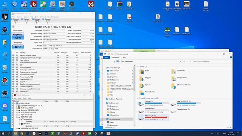Select the 33 °C disk tab in CrystalDiskInfo
The image size is (242, 136).
[16, 21]
